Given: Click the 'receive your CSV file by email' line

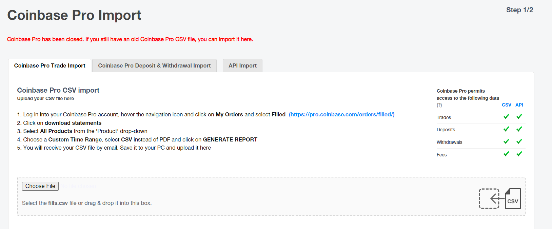Looking at the screenshot, I should [x=114, y=148].
